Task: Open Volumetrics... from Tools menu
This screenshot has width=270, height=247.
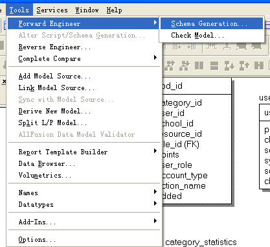Action: [x=84, y=175]
